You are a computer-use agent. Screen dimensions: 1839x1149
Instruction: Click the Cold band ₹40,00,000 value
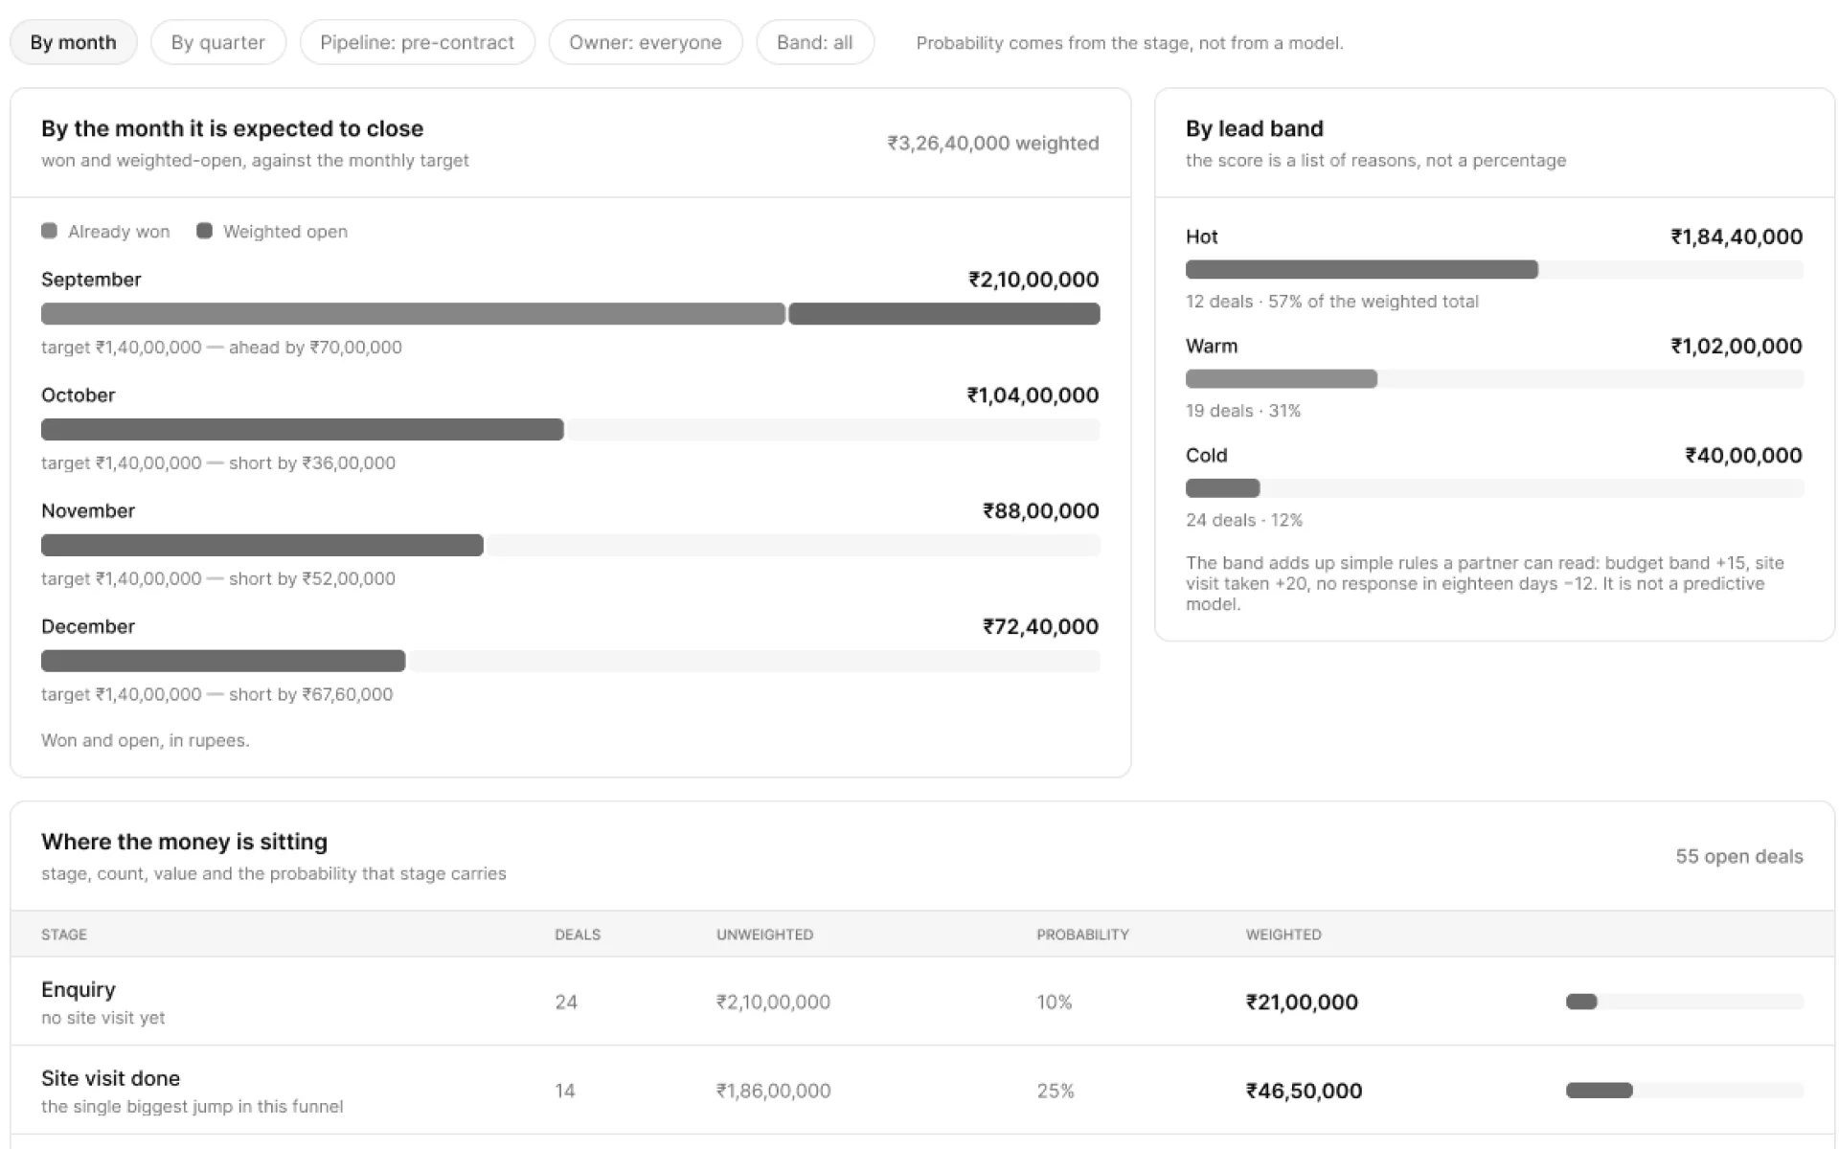1744,456
